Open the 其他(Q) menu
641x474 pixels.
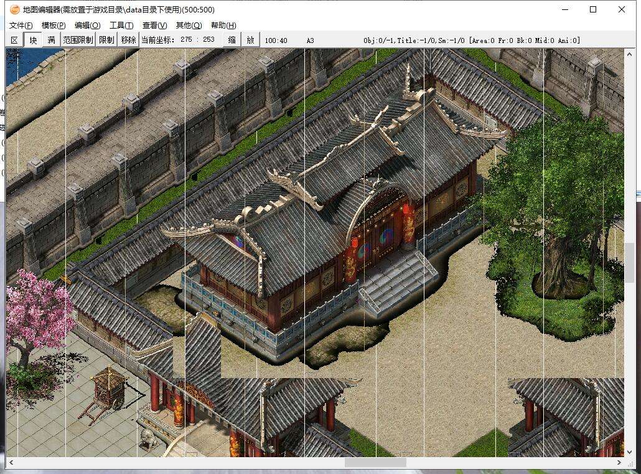tap(189, 26)
